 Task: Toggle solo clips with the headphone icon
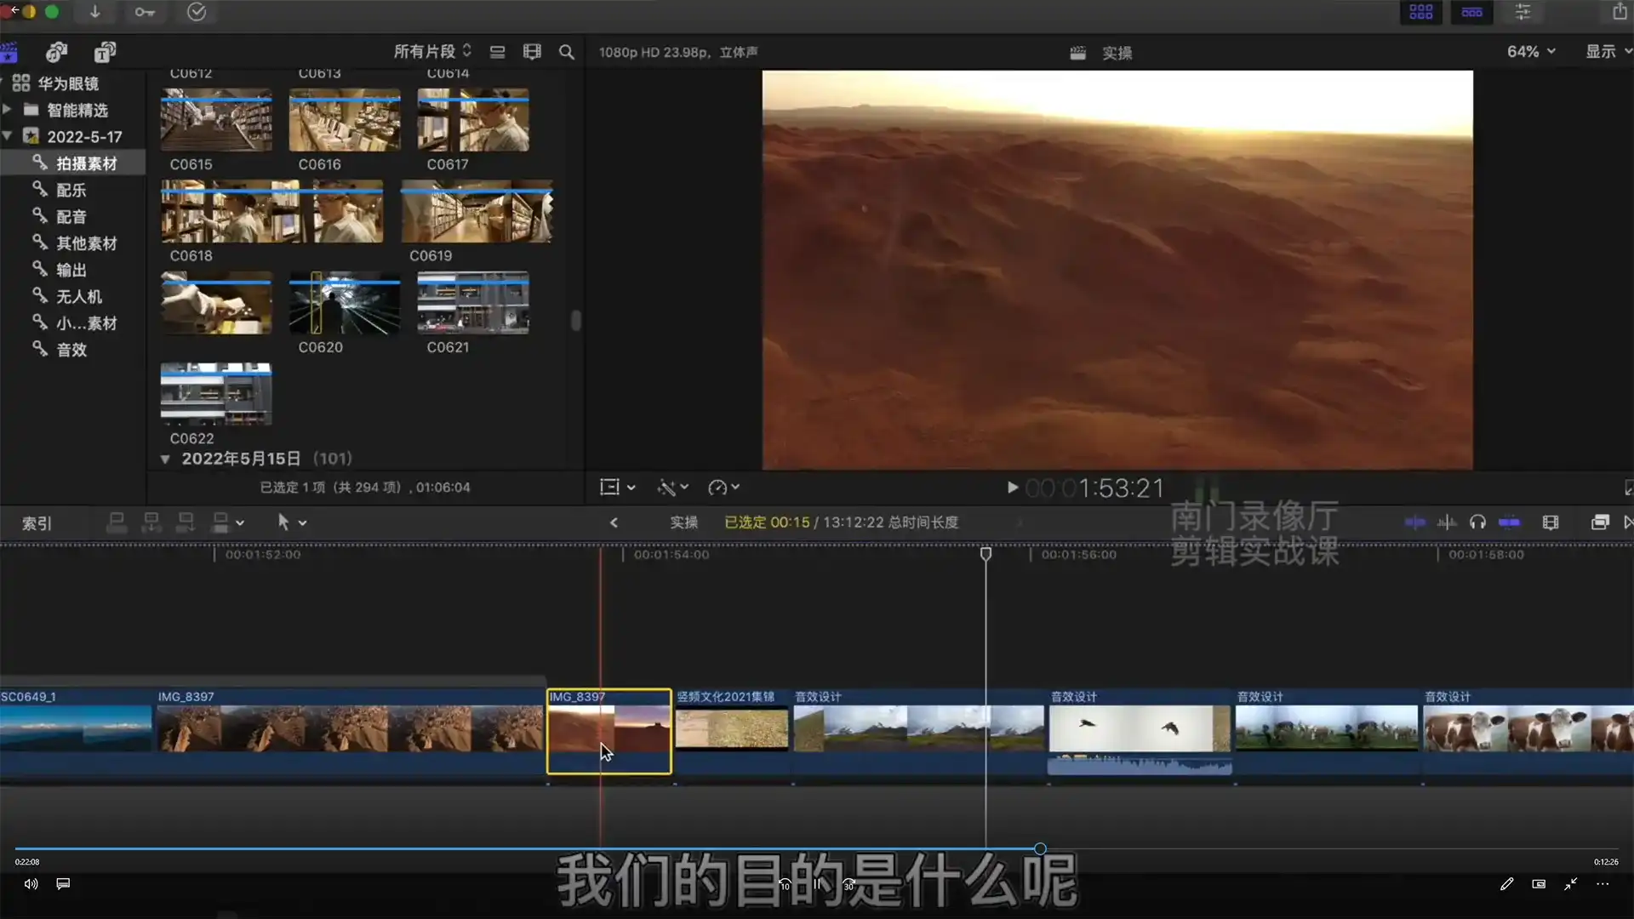coord(1478,522)
